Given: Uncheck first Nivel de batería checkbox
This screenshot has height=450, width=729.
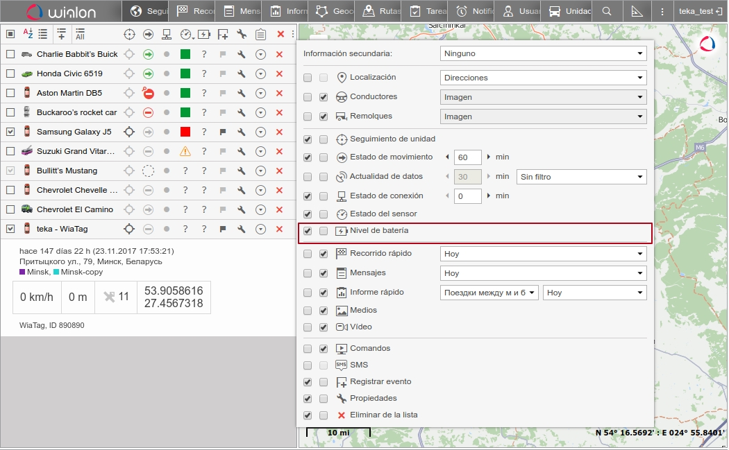Looking at the screenshot, I should coord(308,231).
